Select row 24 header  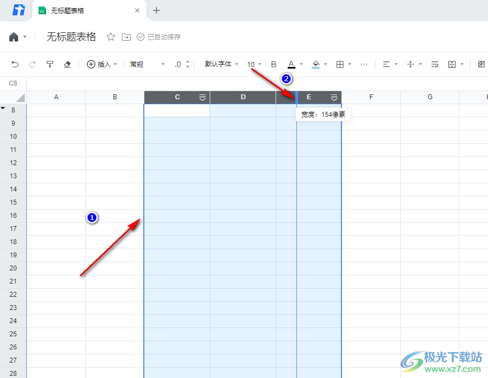pyautogui.click(x=13, y=321)
